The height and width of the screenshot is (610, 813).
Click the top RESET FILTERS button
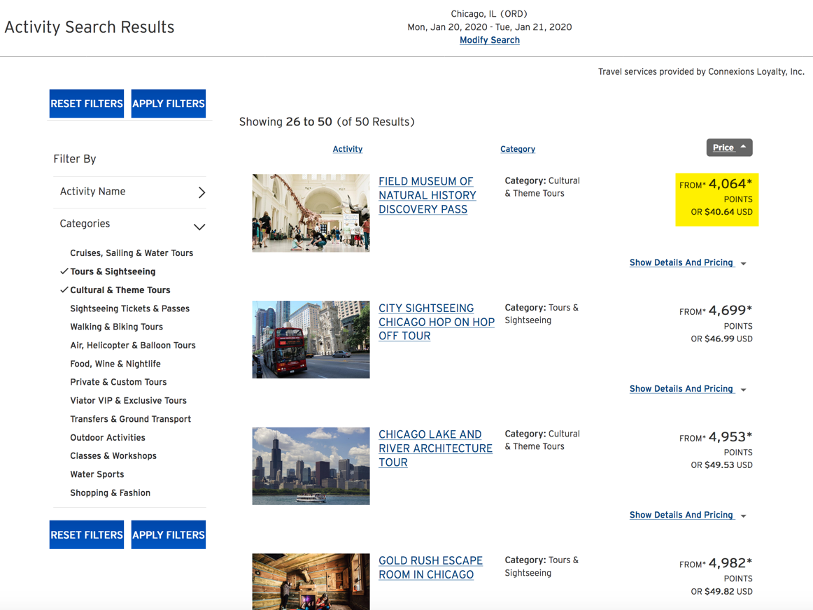[87, 104]
